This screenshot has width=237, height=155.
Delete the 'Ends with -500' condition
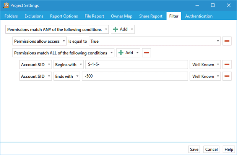pos(227,76)
